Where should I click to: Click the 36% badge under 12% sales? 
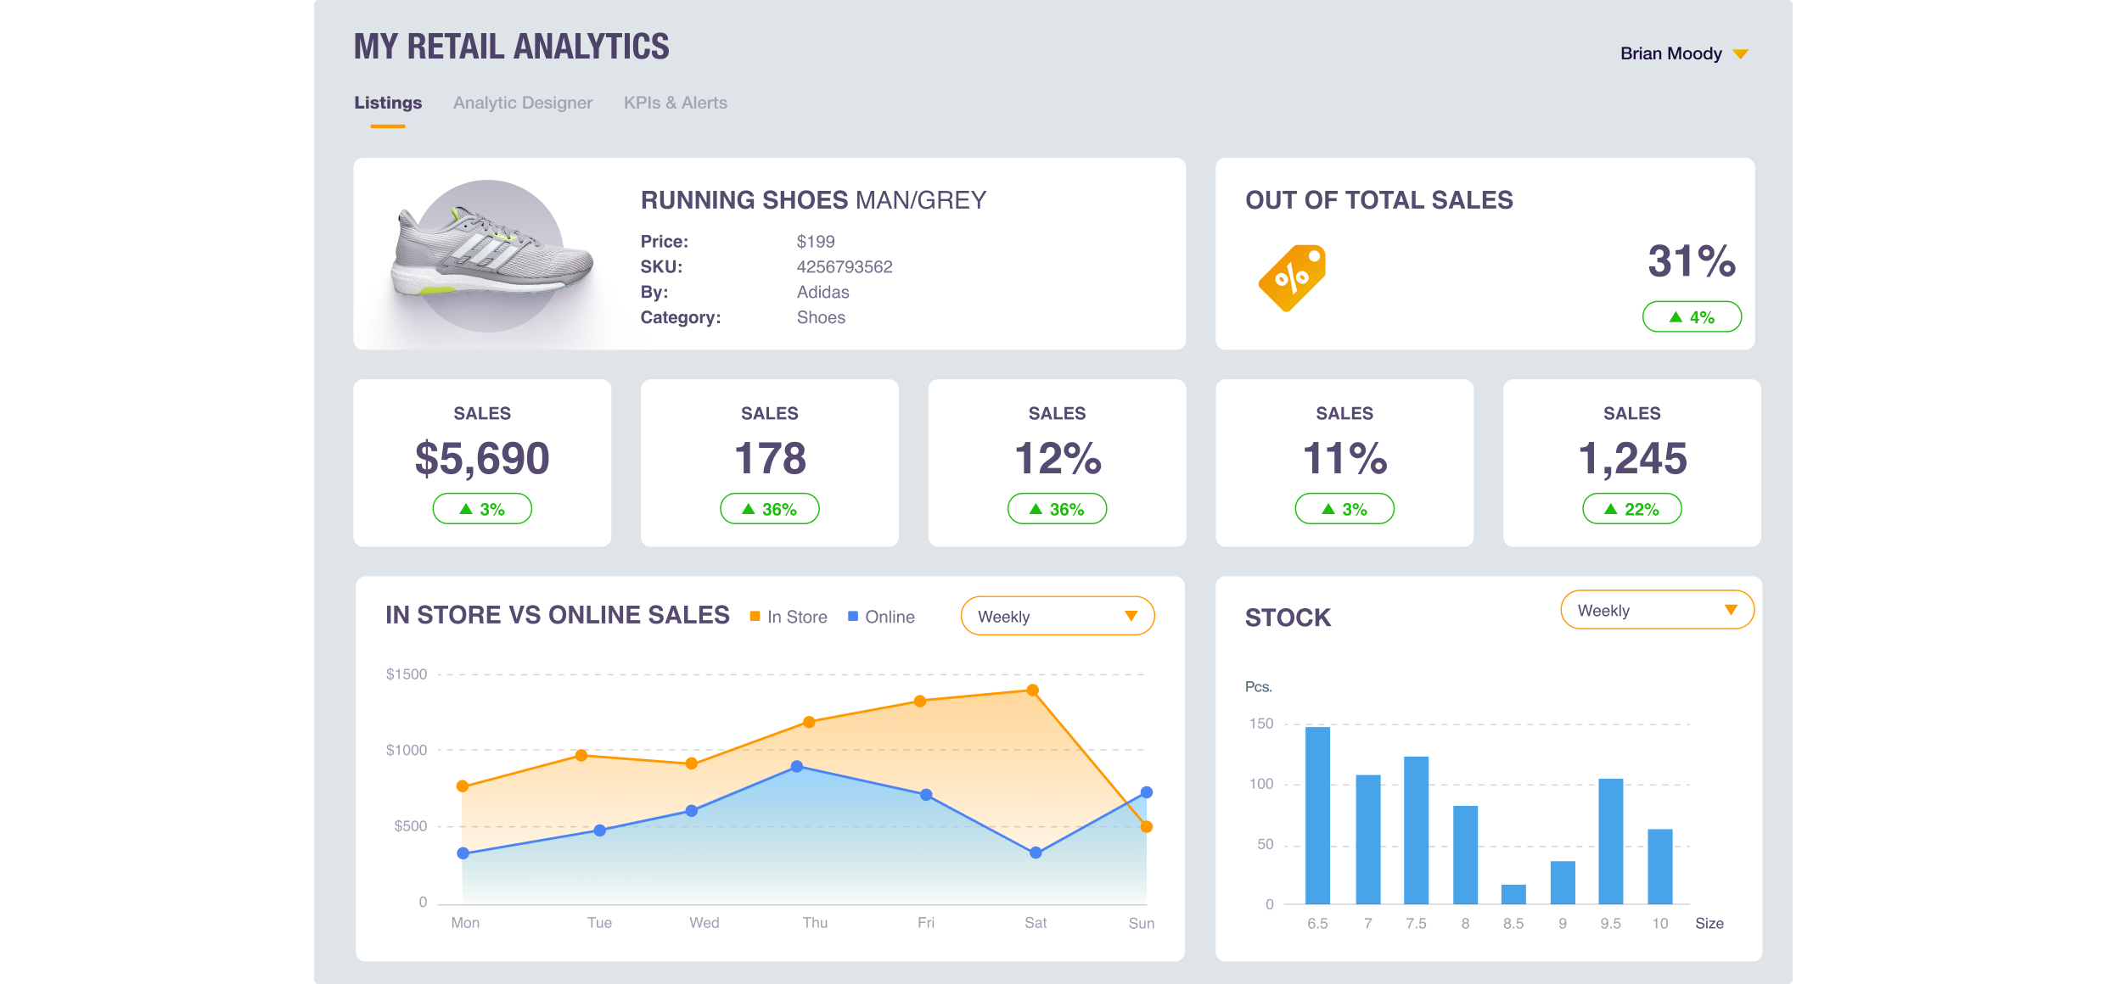(x=1057, y=509)
